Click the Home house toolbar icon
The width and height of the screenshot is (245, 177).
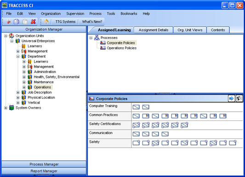click(x=46, y=22)
